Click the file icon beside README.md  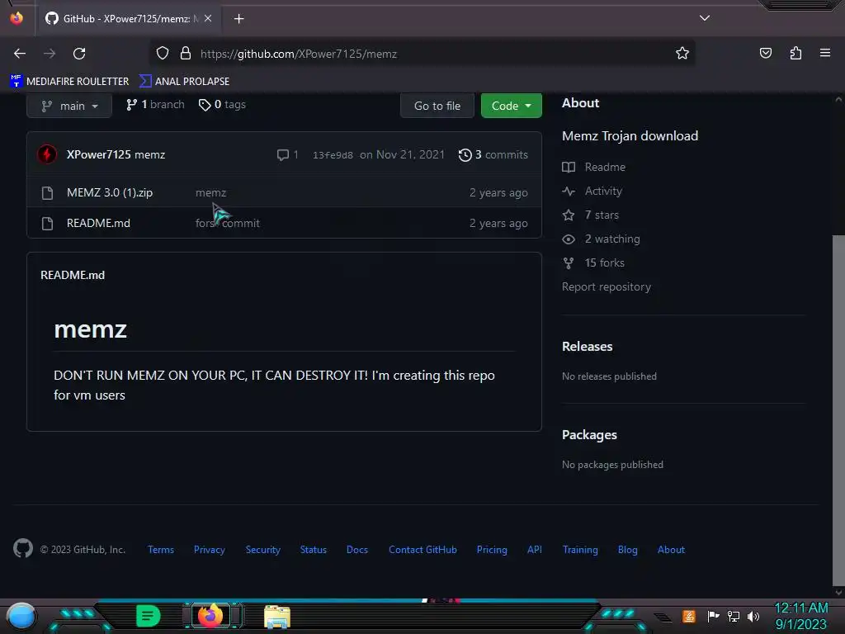click(x=47, y=223)
